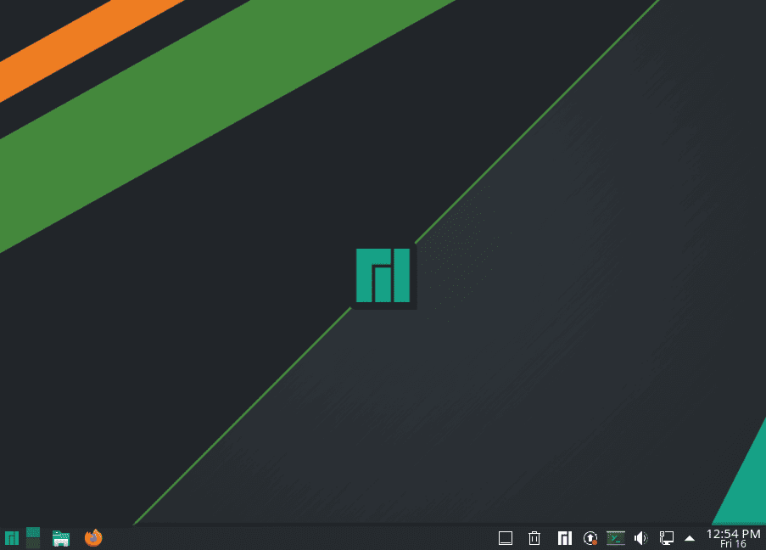
Task: Click the date showing Fri 16
Action: coord(735,543)
